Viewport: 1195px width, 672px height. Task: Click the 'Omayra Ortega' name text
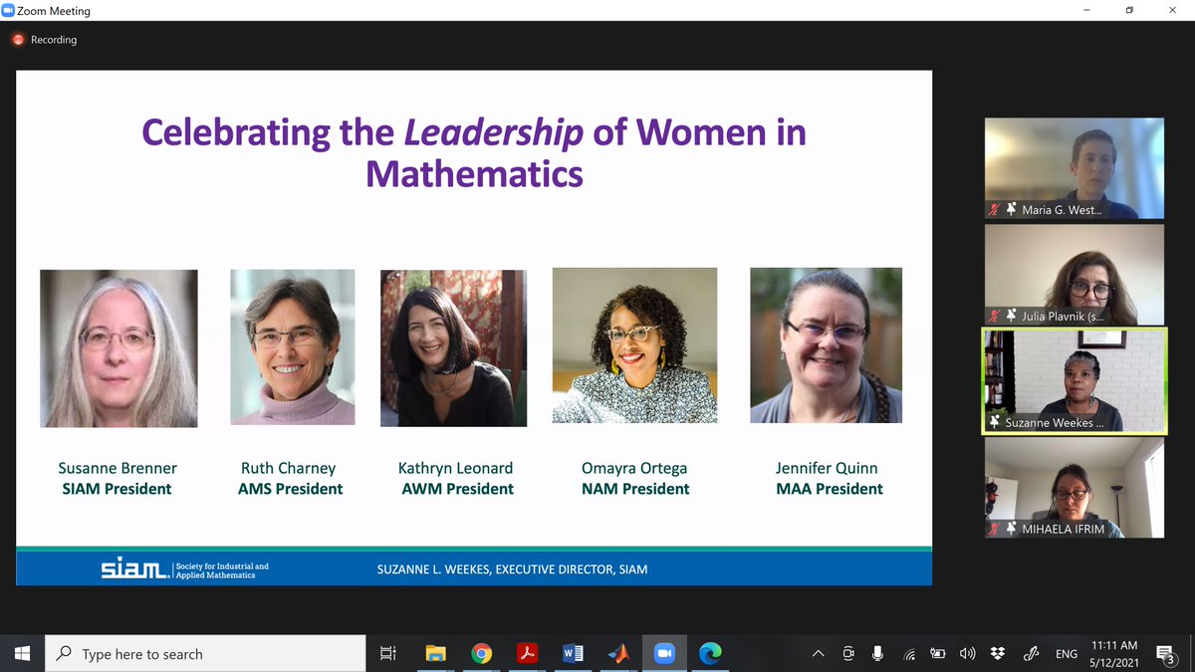(x=634, y=468)
